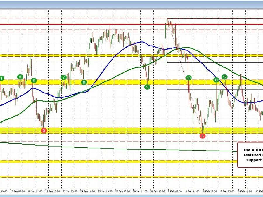Click the 9 Feb 11:00 time label
Image resolution: width=263 pixels, height=197 pixels.
[245, 191]
